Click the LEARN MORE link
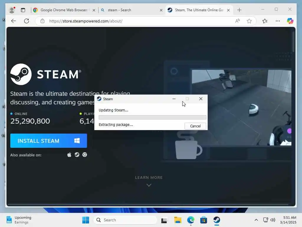The image size is (302, 227). click(149, 178)
